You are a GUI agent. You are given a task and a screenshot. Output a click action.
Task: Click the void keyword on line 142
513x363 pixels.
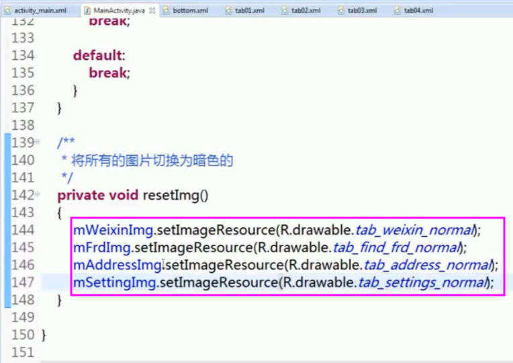point(124,195)
